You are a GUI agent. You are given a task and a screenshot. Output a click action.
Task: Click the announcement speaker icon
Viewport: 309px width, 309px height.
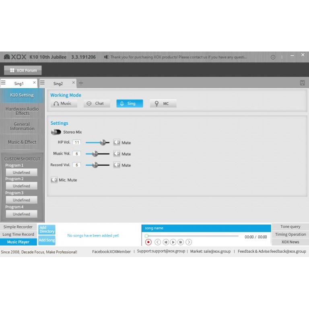106,57
